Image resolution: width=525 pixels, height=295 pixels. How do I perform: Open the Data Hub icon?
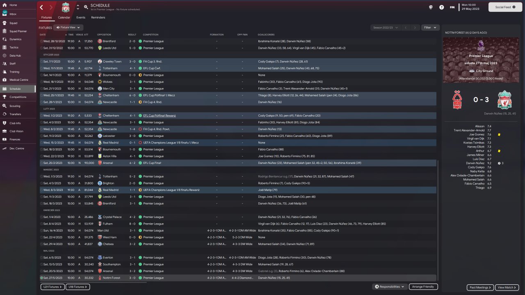tap(5, 56)
